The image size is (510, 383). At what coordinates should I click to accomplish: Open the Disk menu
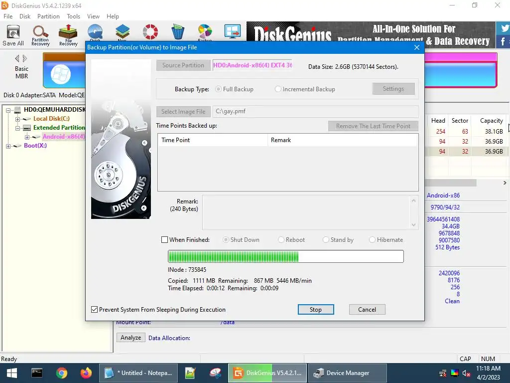click(x=25, y=16)
